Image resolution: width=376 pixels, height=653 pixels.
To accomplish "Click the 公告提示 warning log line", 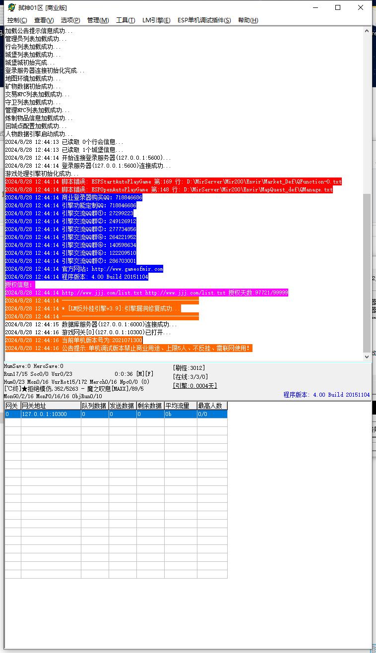I will (128, 348).
